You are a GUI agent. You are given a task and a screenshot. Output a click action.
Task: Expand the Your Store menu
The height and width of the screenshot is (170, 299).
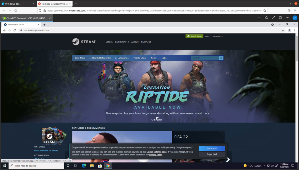(80, 58)
